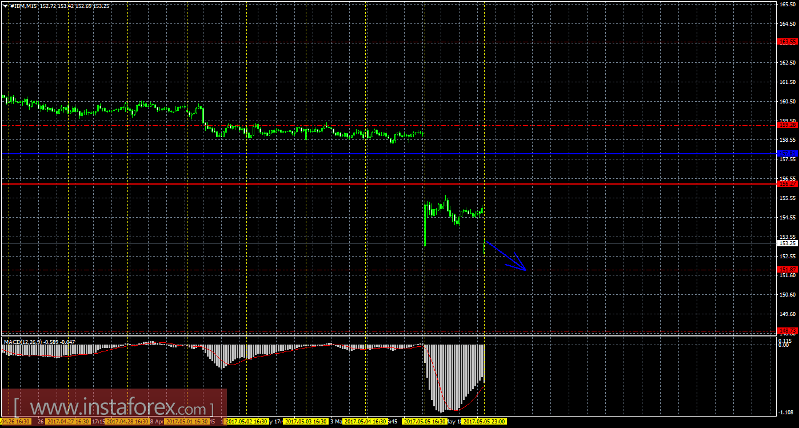
Task: Click the 2017.05.04 16:30 date marker
Action: tap(365, 422)
